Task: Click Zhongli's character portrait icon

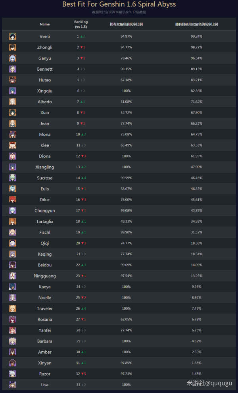Action: [13, 47]
